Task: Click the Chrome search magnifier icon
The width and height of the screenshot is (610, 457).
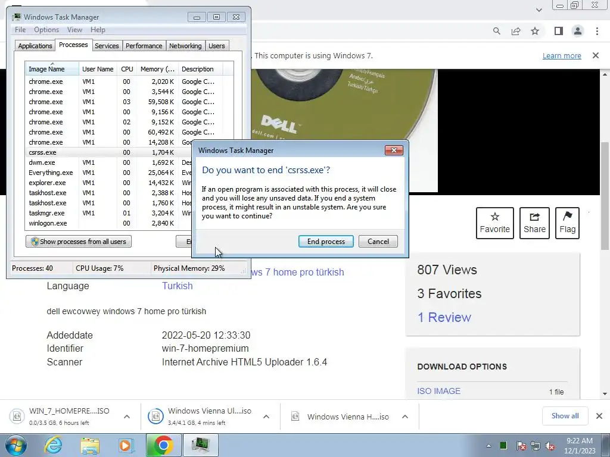Action: click(496, 31)
